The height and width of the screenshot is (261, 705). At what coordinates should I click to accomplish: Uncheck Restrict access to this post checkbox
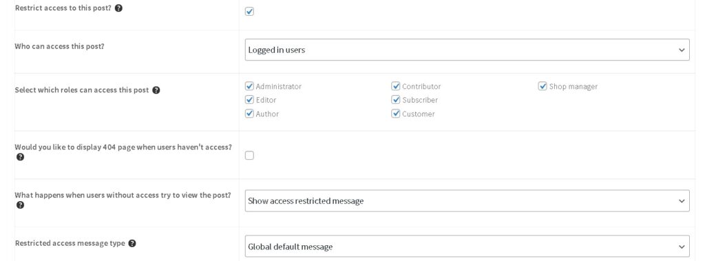click(x=249, y=11)
